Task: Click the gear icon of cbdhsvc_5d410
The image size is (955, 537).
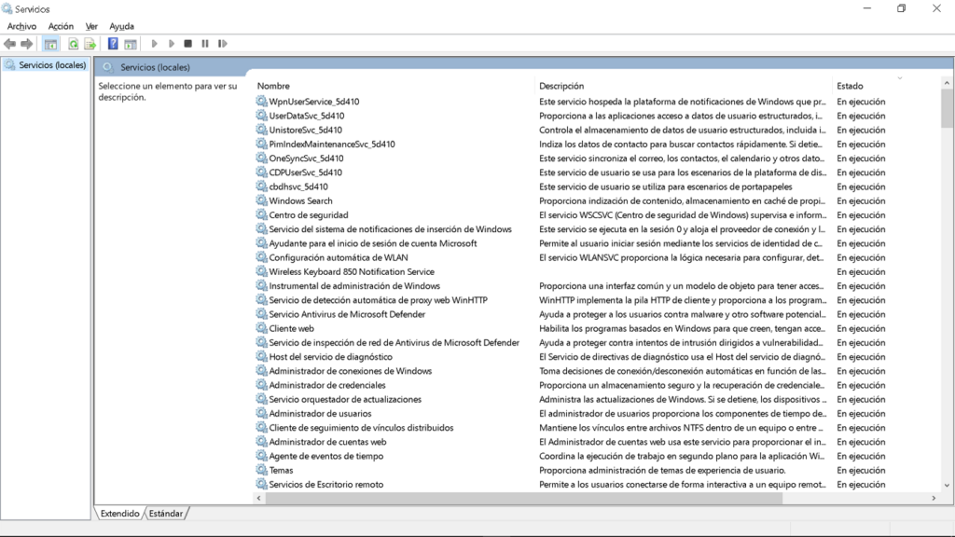Action: [261, 186]
